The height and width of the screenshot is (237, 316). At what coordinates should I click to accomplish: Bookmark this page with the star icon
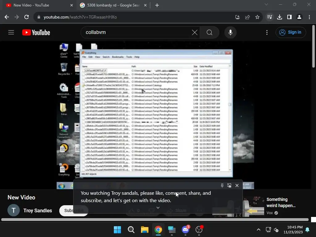pyautogui.click(x=257, y=17)
